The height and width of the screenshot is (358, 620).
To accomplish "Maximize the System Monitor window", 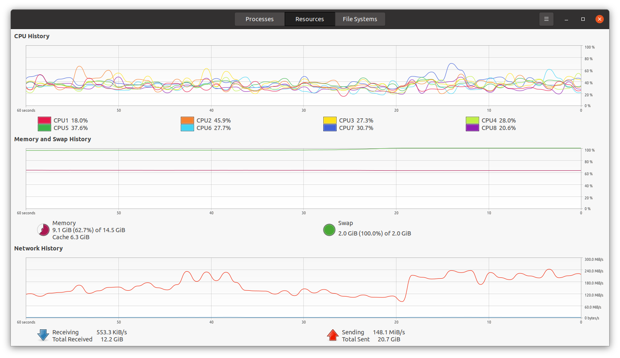I will [x=583, y=19].
